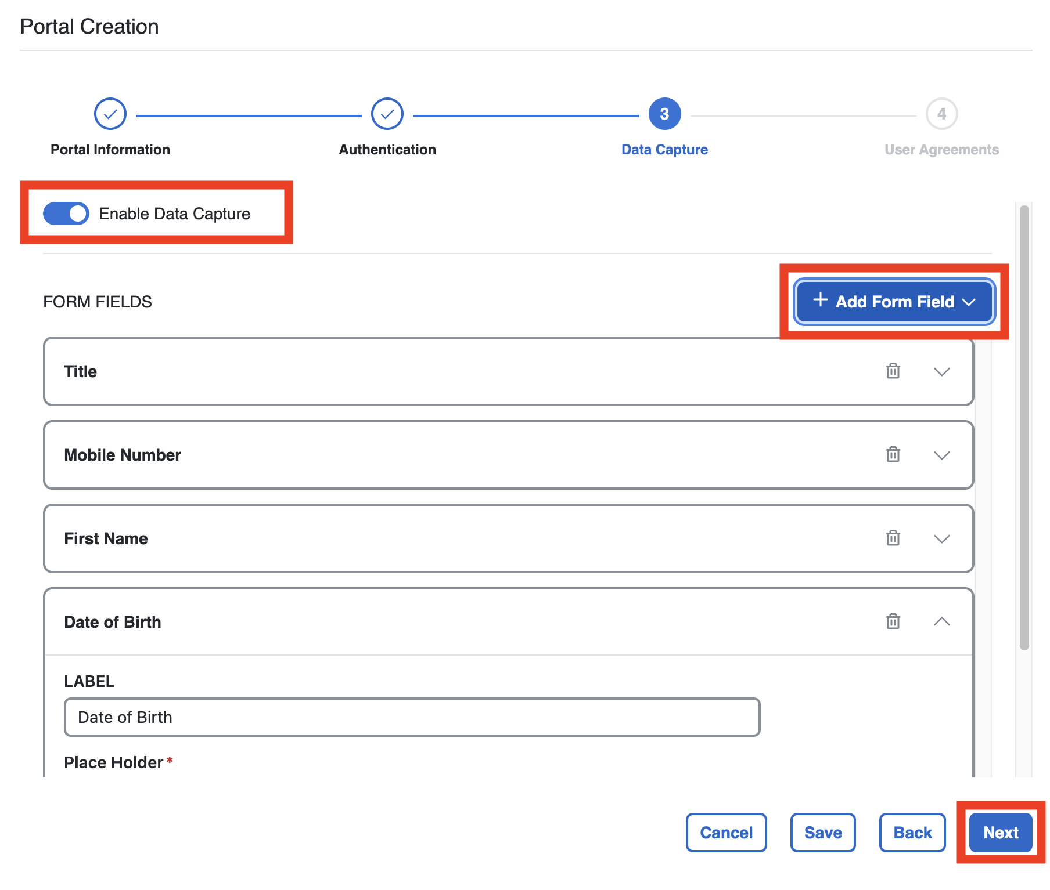Open the Add Form Field dropdown
This screenshot has width=1050, height=890.
click(x=894, y=302)
